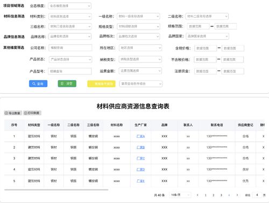Click the 一级名称 table column header
This screenshot has height=203, width=269.
click(54, 125)
